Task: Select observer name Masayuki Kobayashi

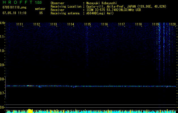Action: coord(102,3)
